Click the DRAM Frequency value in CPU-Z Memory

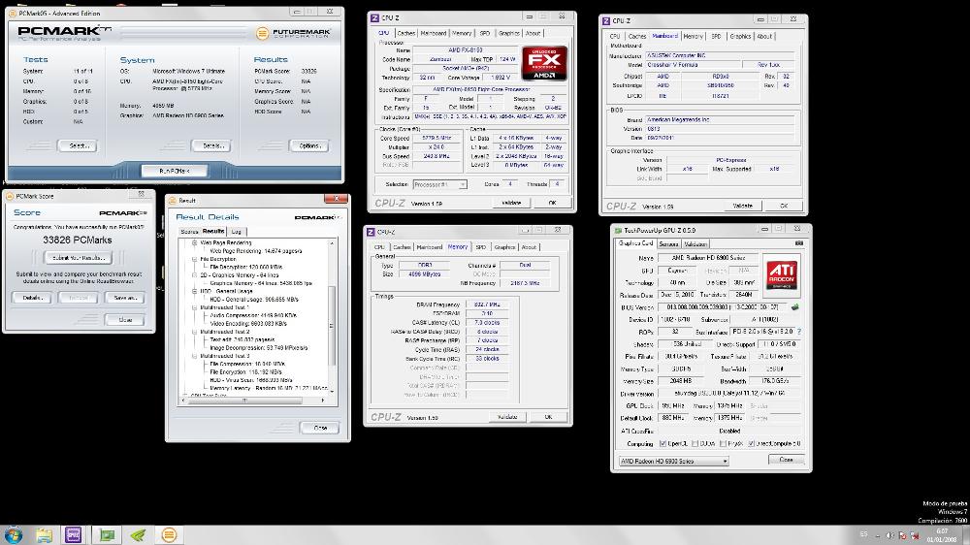click(x=487, y=305)
